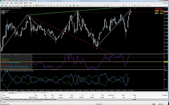Switch timeframe to MN

(x=105, y=5)
